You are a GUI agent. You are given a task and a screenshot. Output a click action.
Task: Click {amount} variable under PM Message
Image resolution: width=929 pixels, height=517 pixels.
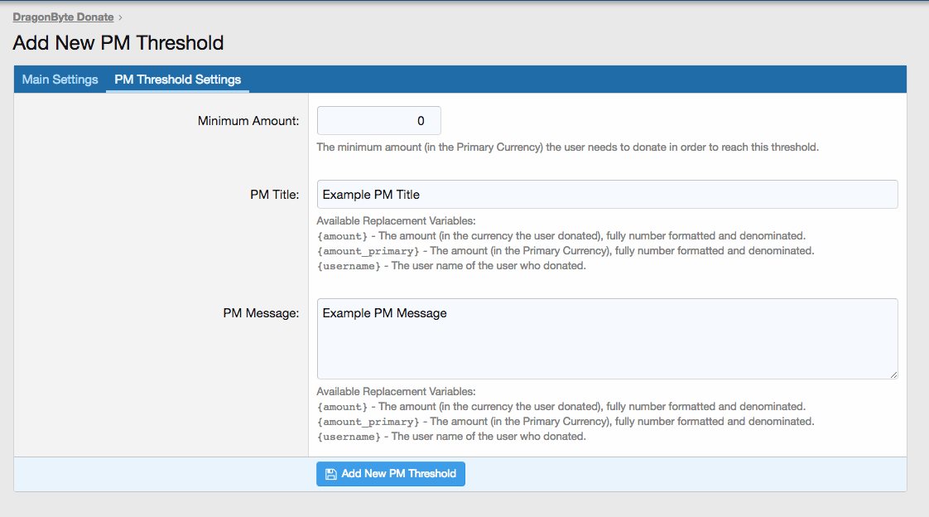point(342,407)
